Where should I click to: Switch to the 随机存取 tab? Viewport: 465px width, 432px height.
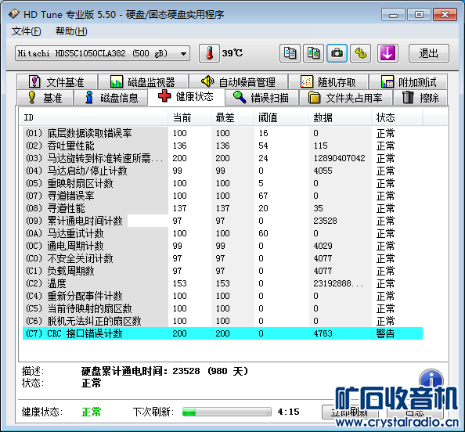[328, 82]
